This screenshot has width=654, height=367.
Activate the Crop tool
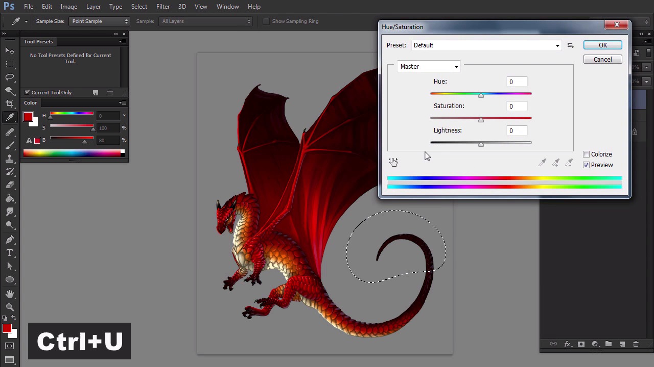10,104
